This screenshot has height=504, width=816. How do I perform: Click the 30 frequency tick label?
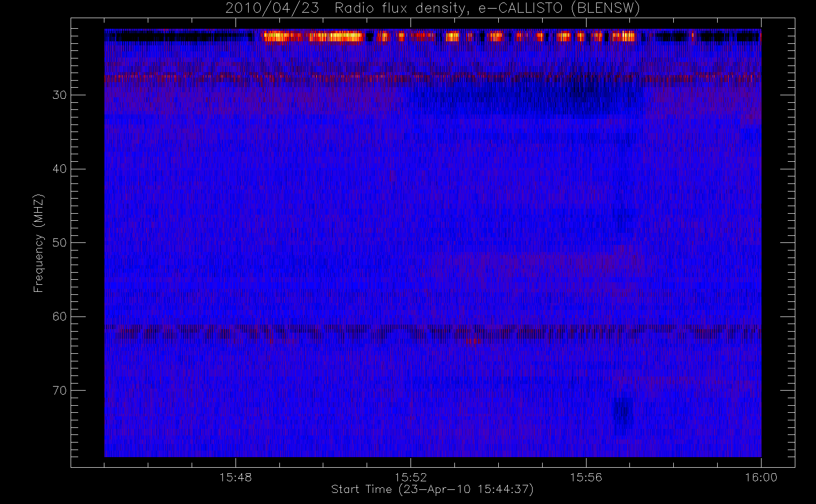point(60,95)
